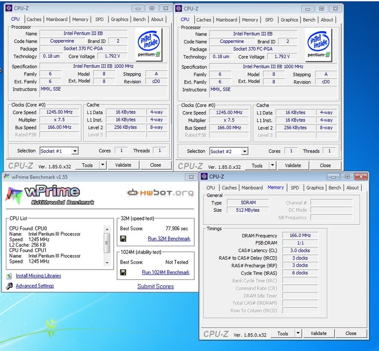Click the Core Speed field in the Socket #1 window
The height and width of the screenshot is (351, 379).
59,112
